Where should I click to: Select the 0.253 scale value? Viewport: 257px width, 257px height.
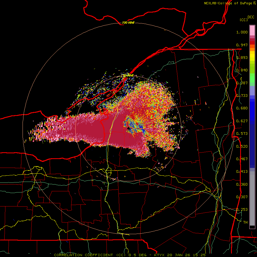pos(242,210)
